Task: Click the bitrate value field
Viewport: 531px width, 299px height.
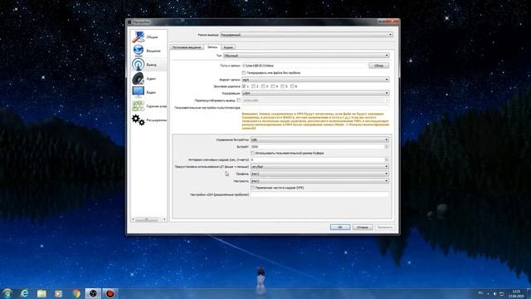Action: click(317, 147)
